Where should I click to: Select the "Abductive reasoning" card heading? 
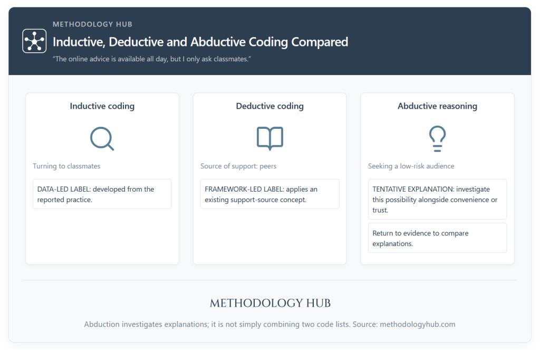point(437,106)
